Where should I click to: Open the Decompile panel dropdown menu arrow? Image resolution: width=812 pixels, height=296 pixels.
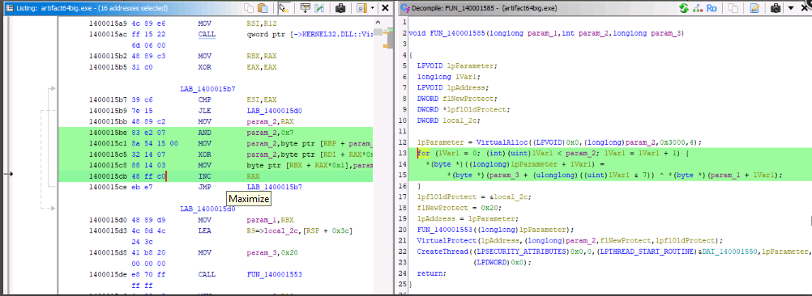tap(791, 8)
